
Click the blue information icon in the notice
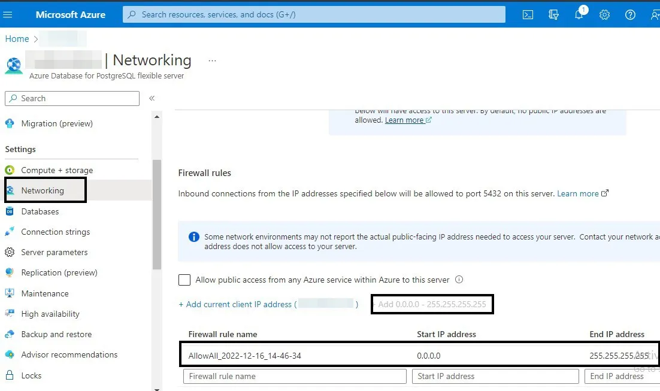(193, 237)
